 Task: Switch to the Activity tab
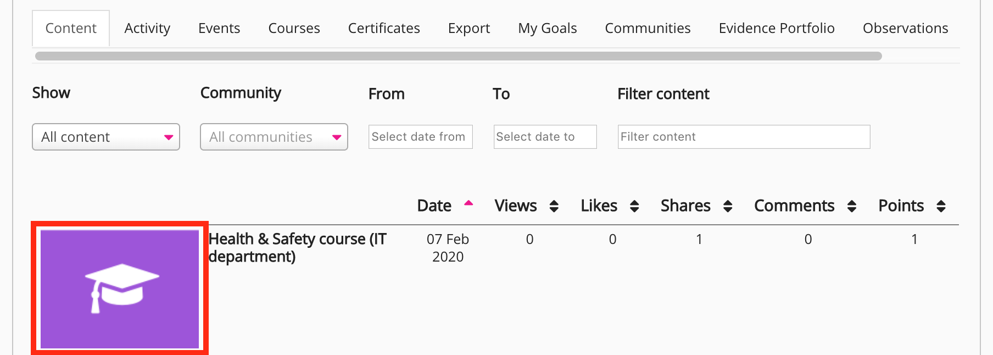tap(147, 28)
